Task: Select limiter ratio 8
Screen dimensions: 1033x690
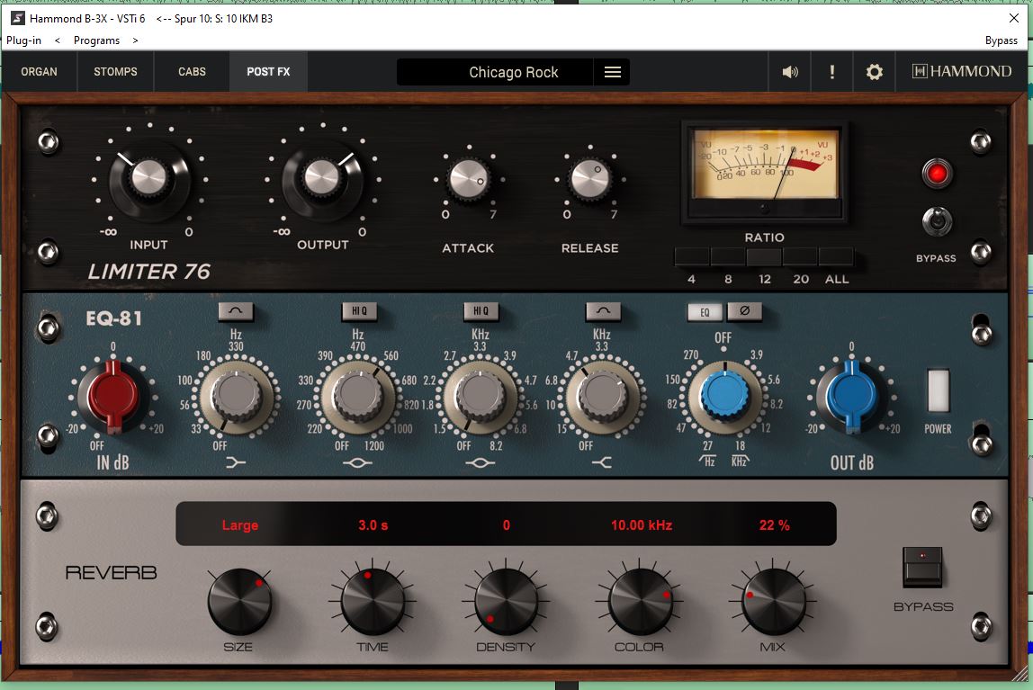Action: coord(728,256)
